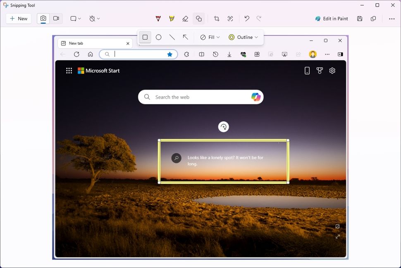Select the Eraser tool
Viewport: 401px width, 268px height.
coord(185,19)
